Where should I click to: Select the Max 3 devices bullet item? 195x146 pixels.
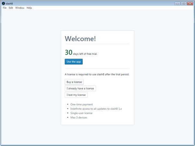tap(79, 117)
